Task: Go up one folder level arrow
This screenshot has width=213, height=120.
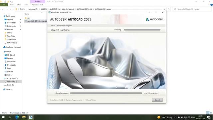Action: click(x=13, y=9)
